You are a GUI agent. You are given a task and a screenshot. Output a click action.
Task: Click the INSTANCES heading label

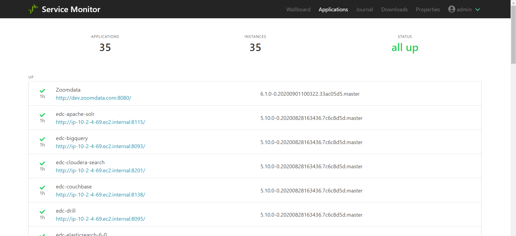tap(255, 37)
